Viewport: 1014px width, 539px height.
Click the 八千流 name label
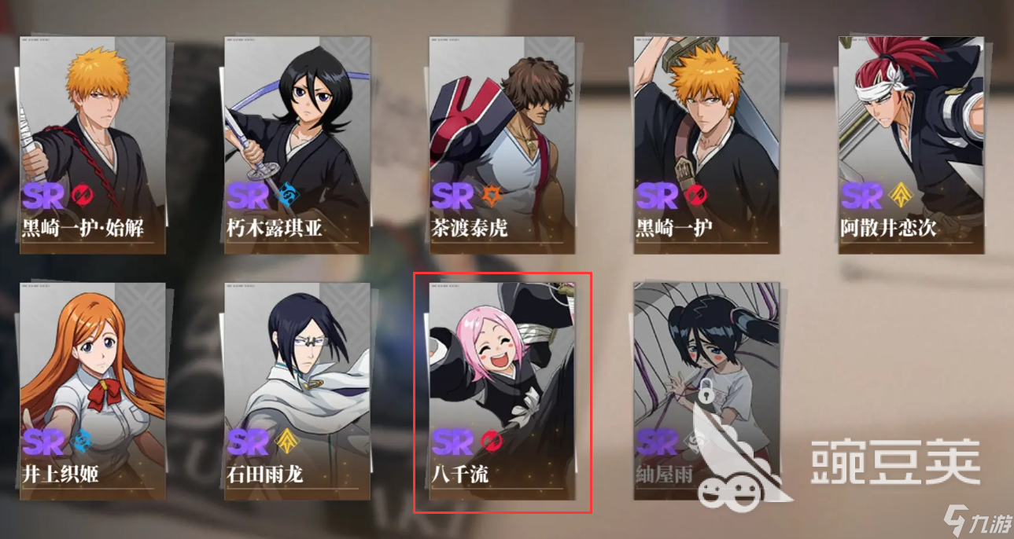[x=460, y=475]
